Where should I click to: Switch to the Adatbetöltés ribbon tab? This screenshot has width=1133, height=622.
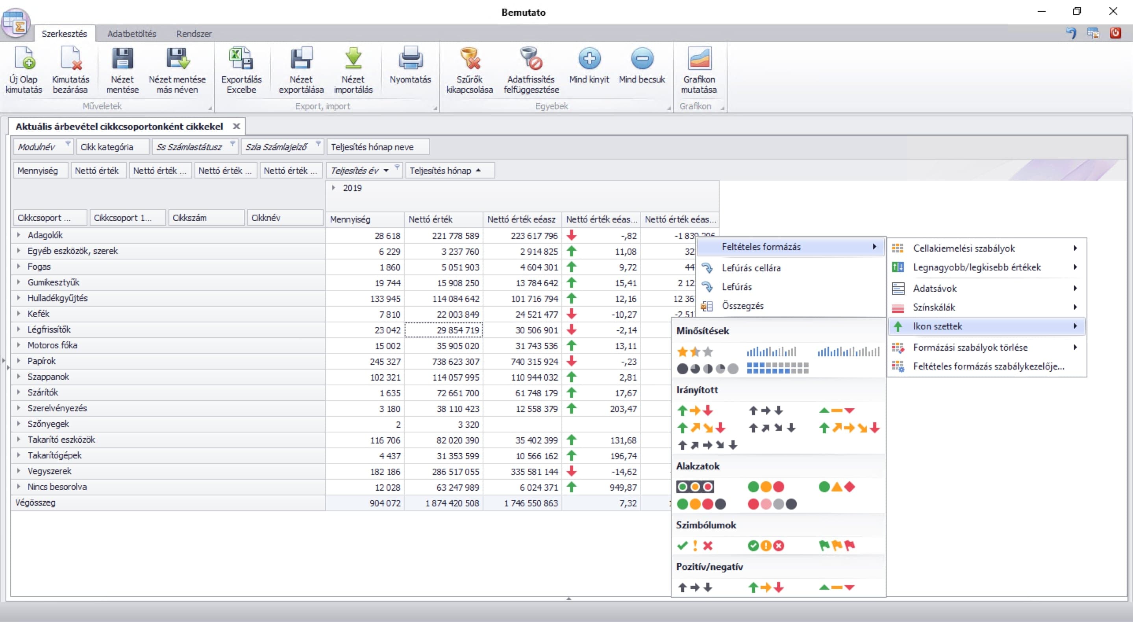tap(131, 33)
